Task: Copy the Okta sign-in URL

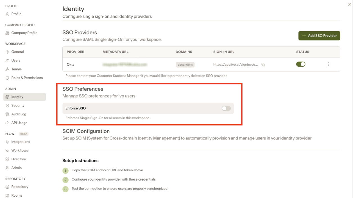Action: tap(263, 64)
